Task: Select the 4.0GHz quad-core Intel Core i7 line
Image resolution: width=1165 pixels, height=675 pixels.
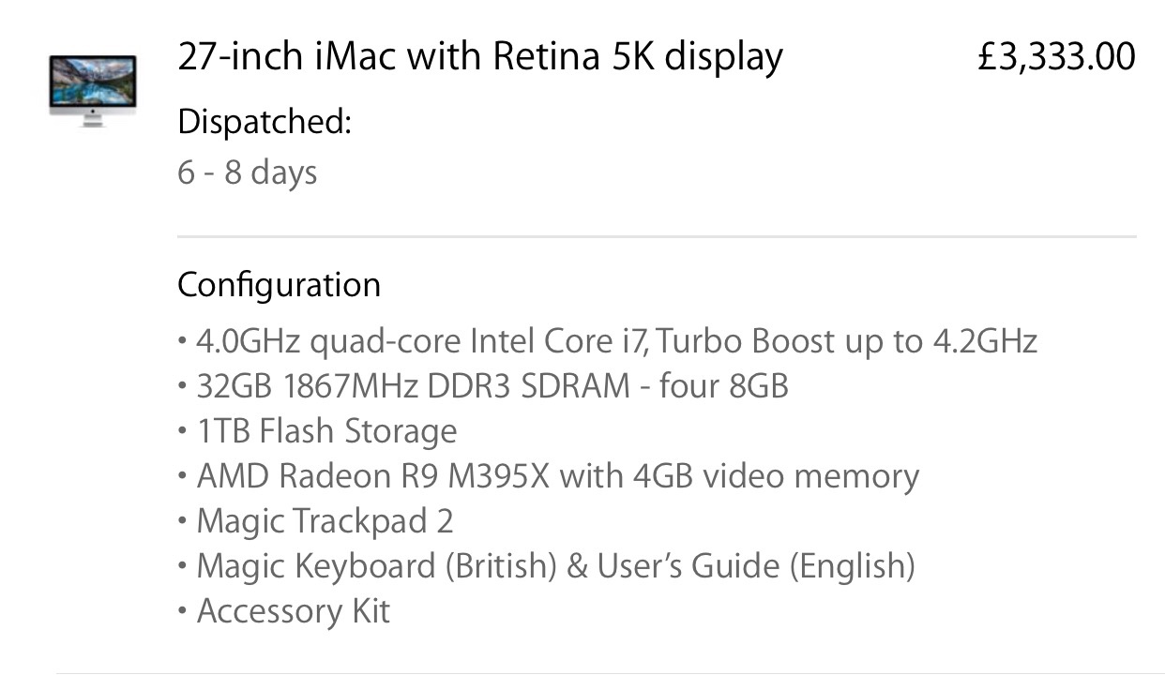Action: click(x=607, y=341)
